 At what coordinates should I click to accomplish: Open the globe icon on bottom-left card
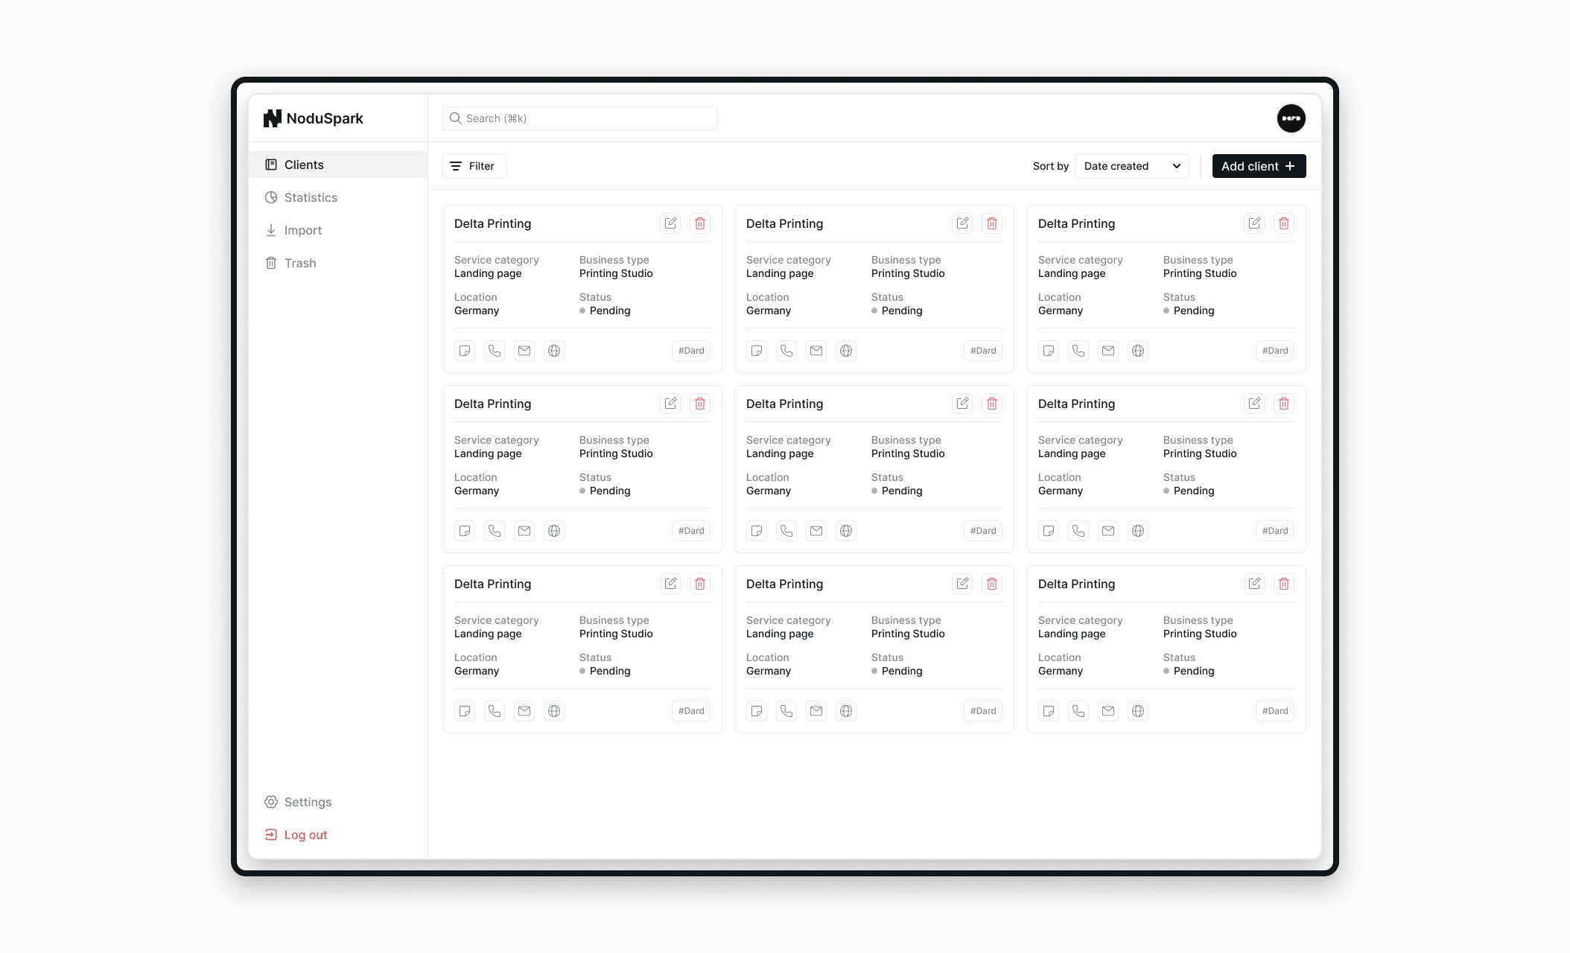tap(554, 711)
